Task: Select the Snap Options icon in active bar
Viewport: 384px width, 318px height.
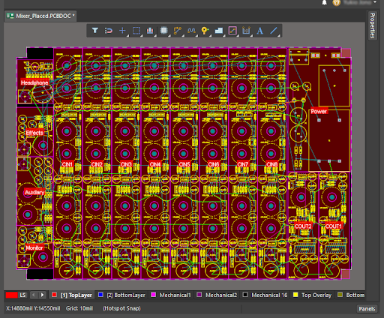Action: coord(109,31)
